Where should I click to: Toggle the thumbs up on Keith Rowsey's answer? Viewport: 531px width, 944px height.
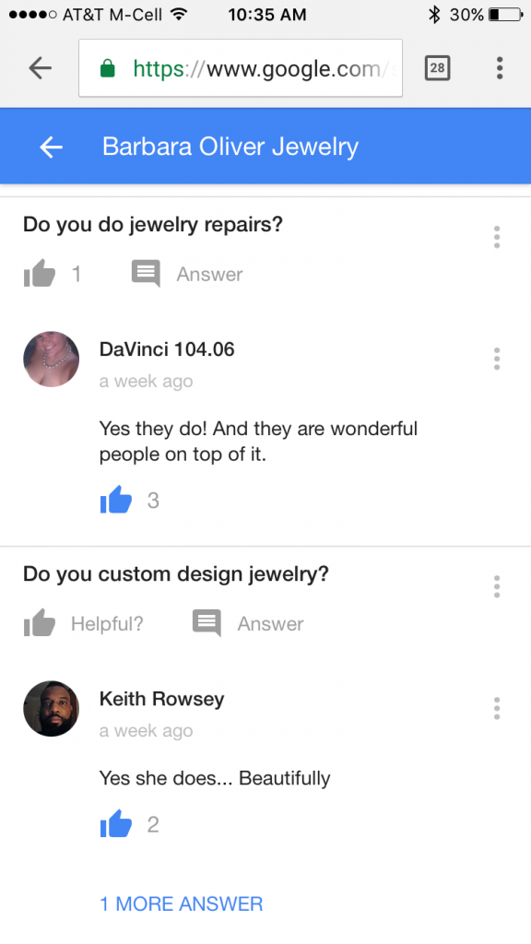click(x=115, y=823)
